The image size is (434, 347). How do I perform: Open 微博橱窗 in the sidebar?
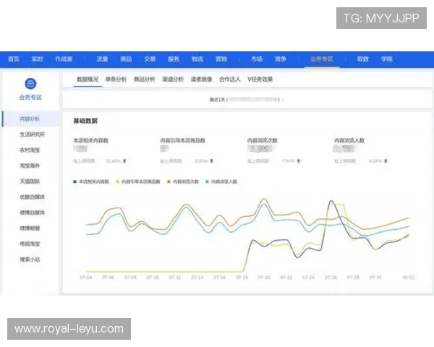pos(30,228)
